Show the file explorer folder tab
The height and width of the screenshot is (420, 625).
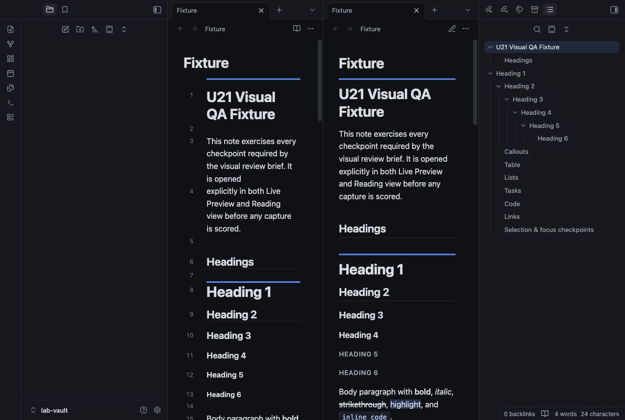click(x=50, y=10)
